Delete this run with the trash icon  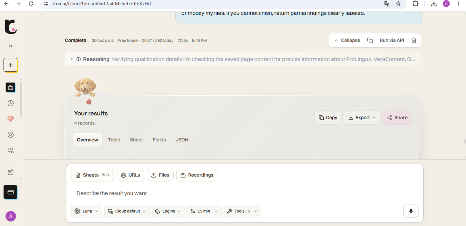[414, 40]
